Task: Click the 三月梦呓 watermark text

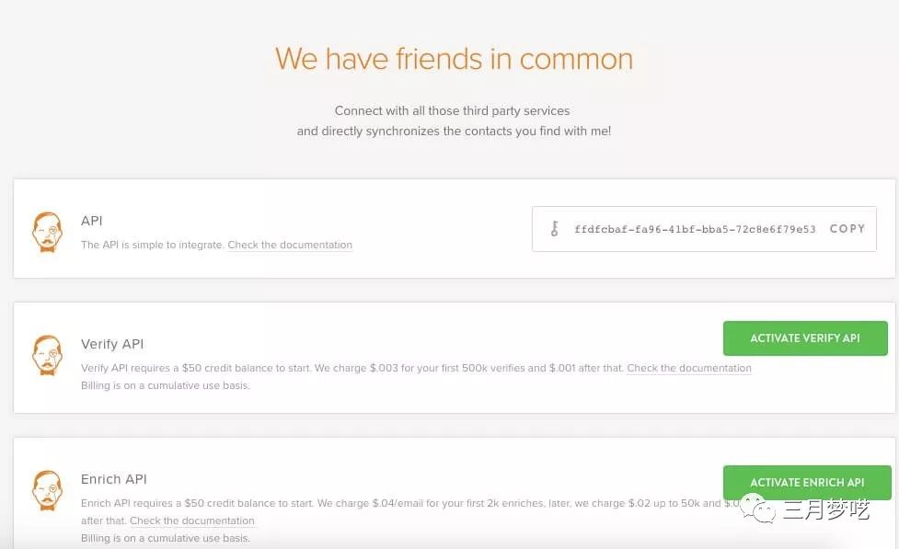Action: (826, 510)
